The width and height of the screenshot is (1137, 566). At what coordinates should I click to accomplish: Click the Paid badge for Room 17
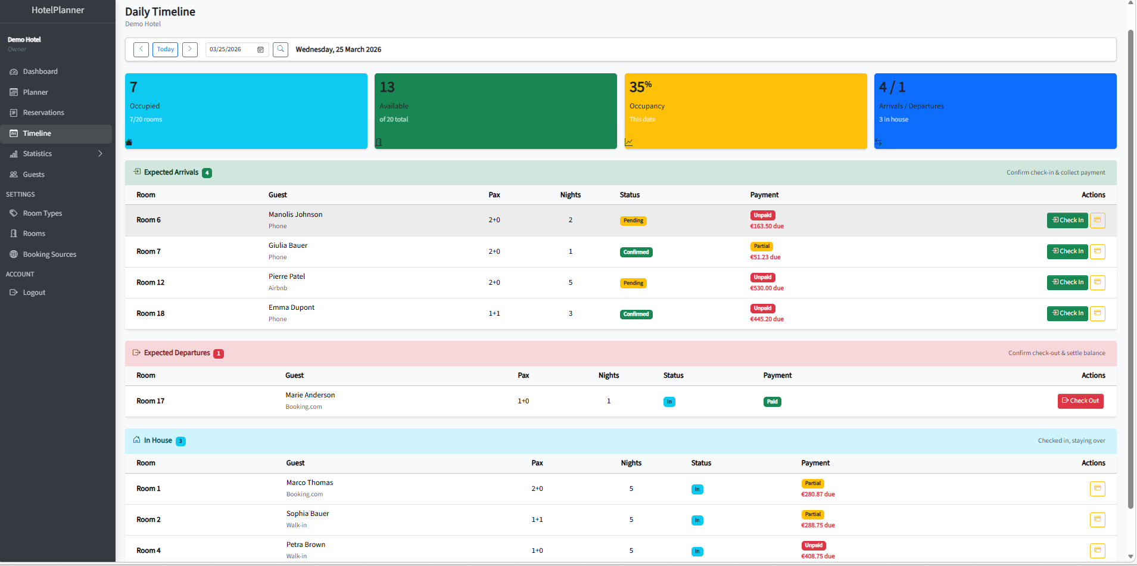[772, 402]
